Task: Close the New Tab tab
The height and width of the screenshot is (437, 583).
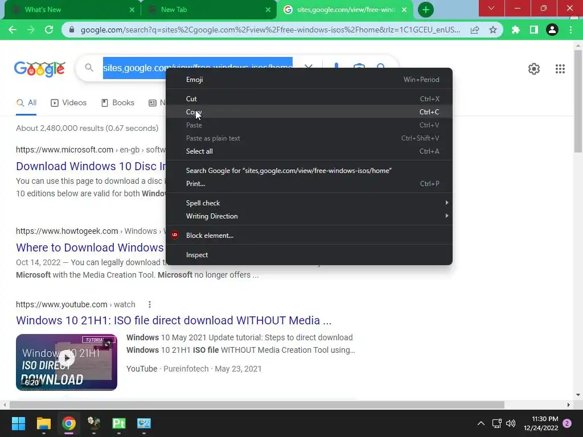Action: [268, 10]
